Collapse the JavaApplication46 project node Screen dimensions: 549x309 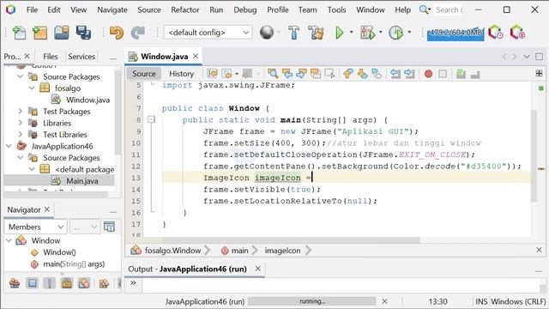pos(9,146)
